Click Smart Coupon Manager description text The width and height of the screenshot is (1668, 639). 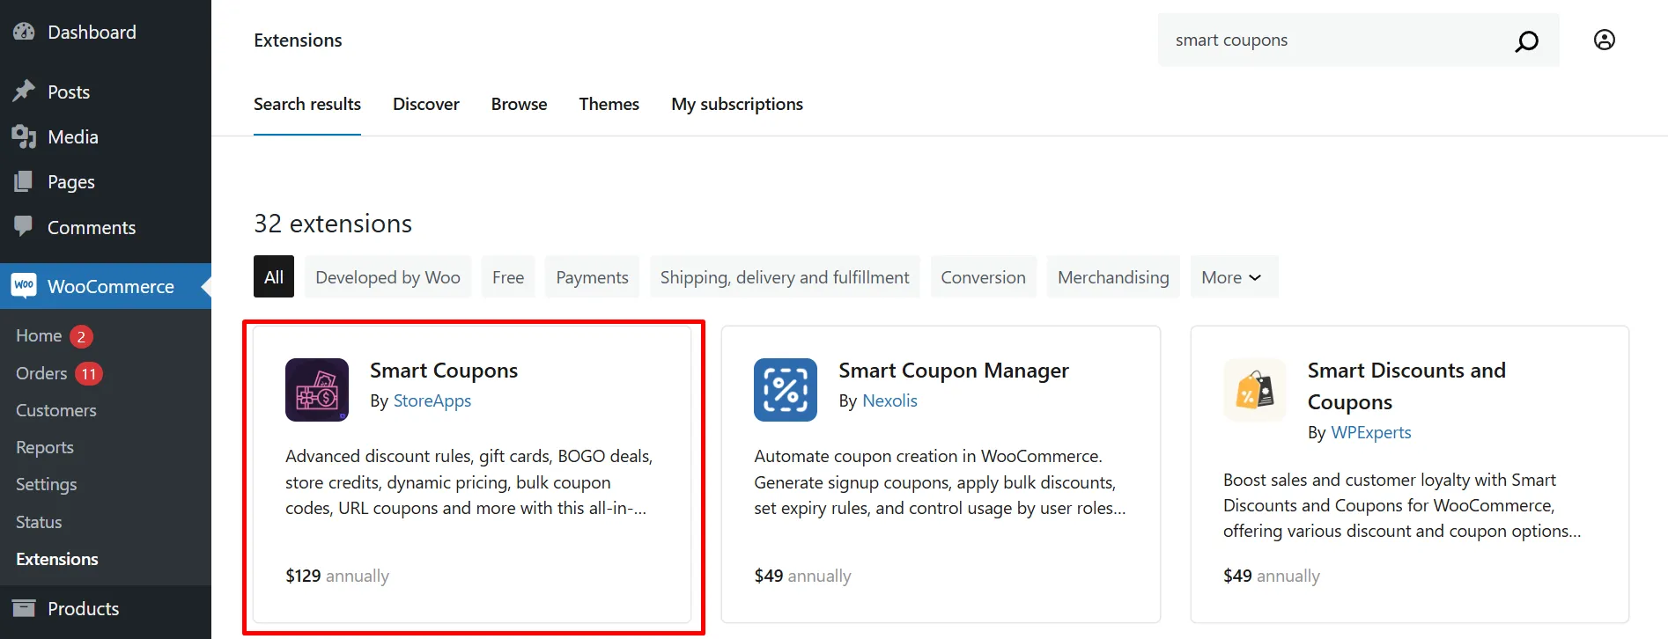coord(940,482)
